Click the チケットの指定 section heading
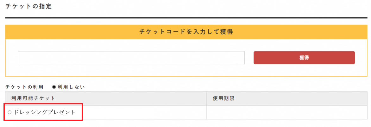371x127 pixels. point(28,6)
